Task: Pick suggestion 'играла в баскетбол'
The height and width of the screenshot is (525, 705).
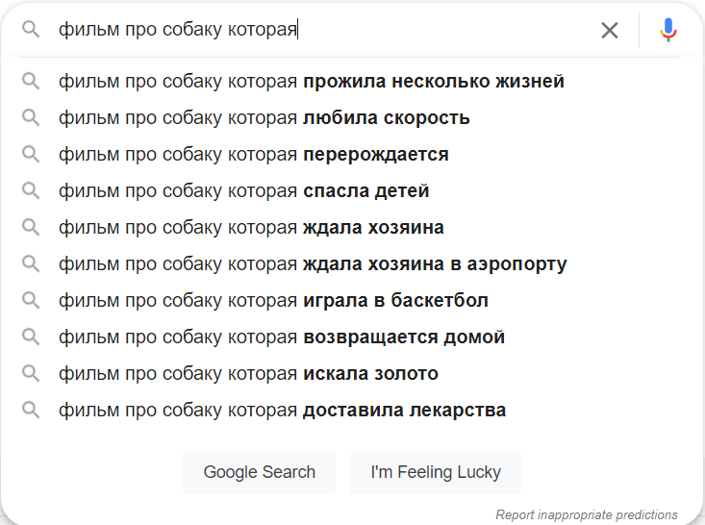Action: (273, 301)
